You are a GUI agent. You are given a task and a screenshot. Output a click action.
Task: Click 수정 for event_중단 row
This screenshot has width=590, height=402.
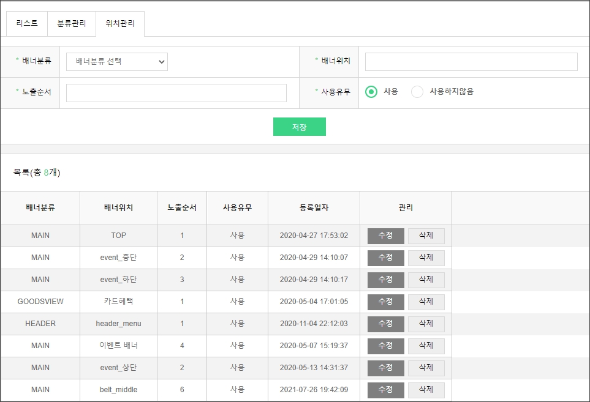point(385,258)
